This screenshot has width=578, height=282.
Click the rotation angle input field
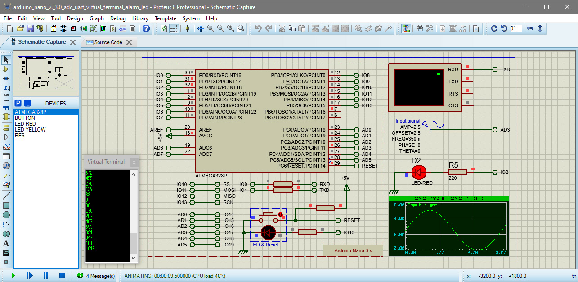coord(515,28)
